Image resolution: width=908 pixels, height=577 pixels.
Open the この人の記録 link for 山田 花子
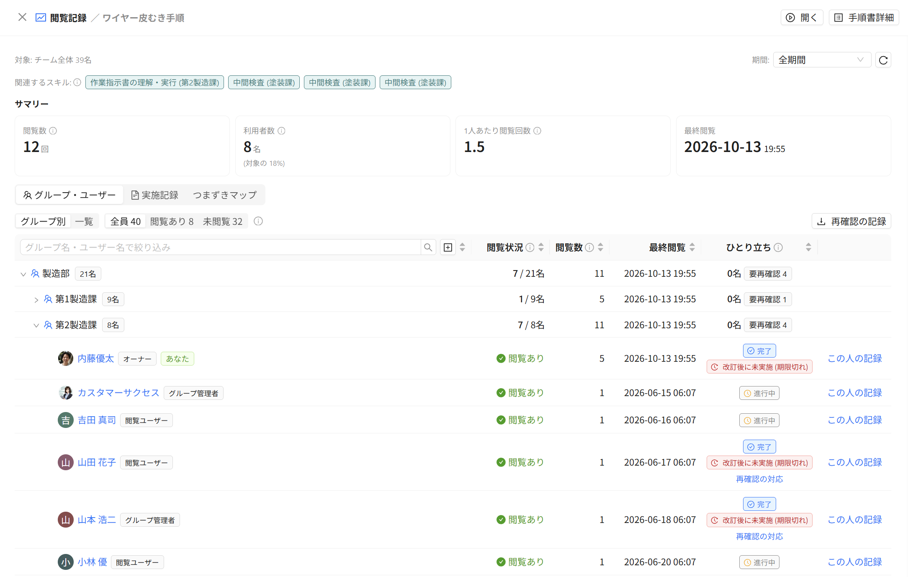pos(854,462)
